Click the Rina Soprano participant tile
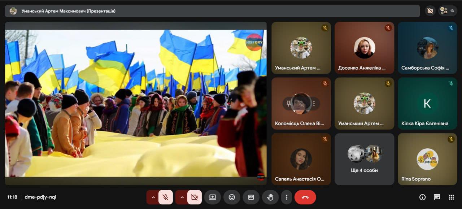This screenshot has height=209, width=462. pos(427,159)
